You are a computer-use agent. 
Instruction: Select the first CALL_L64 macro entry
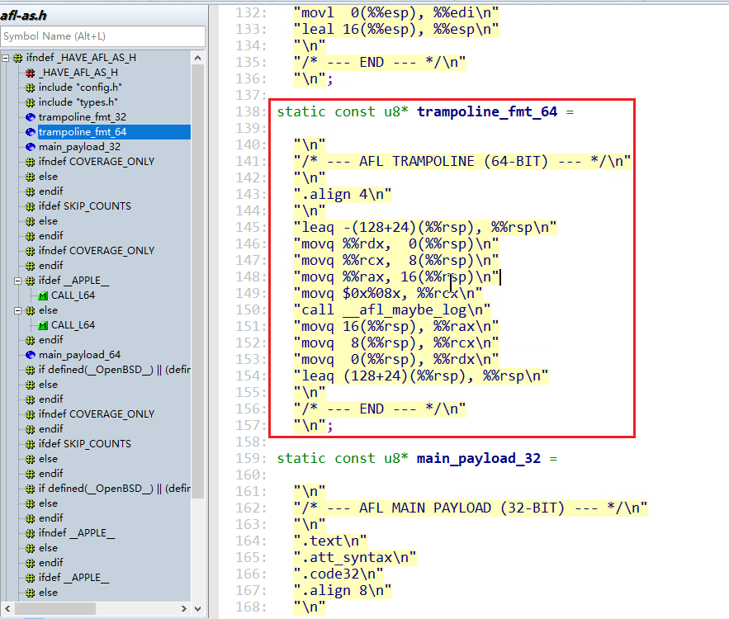pyautogui.click(x=73, y=295)
